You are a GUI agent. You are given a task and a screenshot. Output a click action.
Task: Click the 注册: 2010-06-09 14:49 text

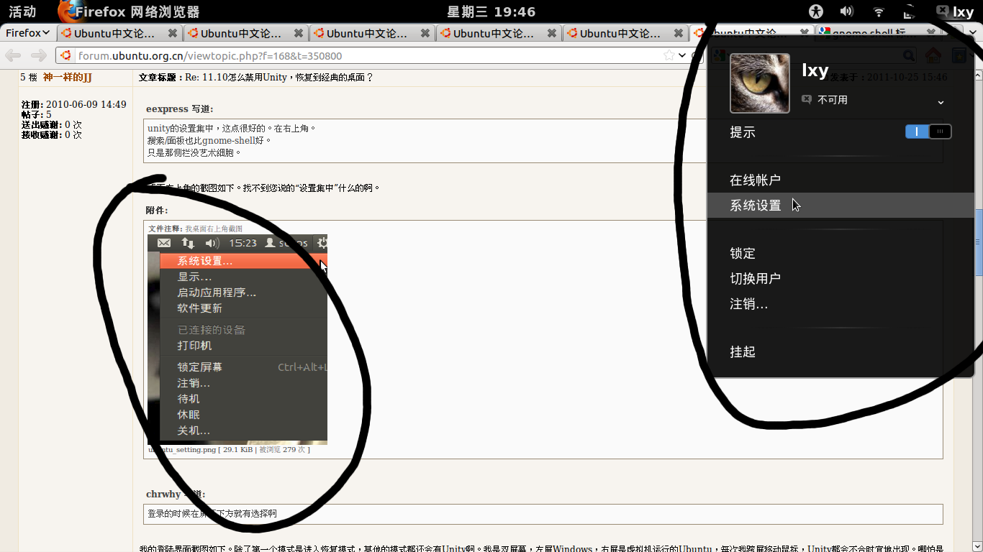coord(73,104)
